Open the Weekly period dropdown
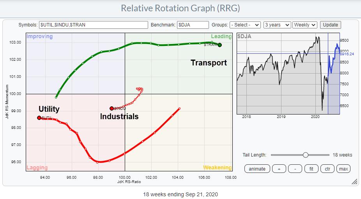The width and height of the screenshot is (361, 199). pos(304,25)
